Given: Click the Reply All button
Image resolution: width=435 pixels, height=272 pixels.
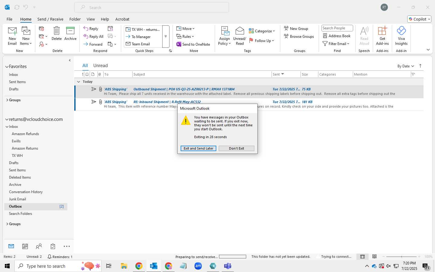Looking at the screenshot, I should click(x=93, y=37).
